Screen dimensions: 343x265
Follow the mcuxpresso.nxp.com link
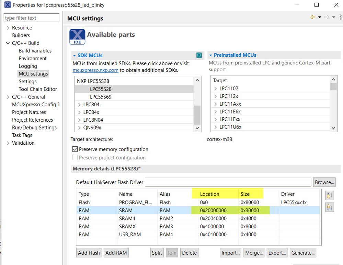tap(95, 70)
